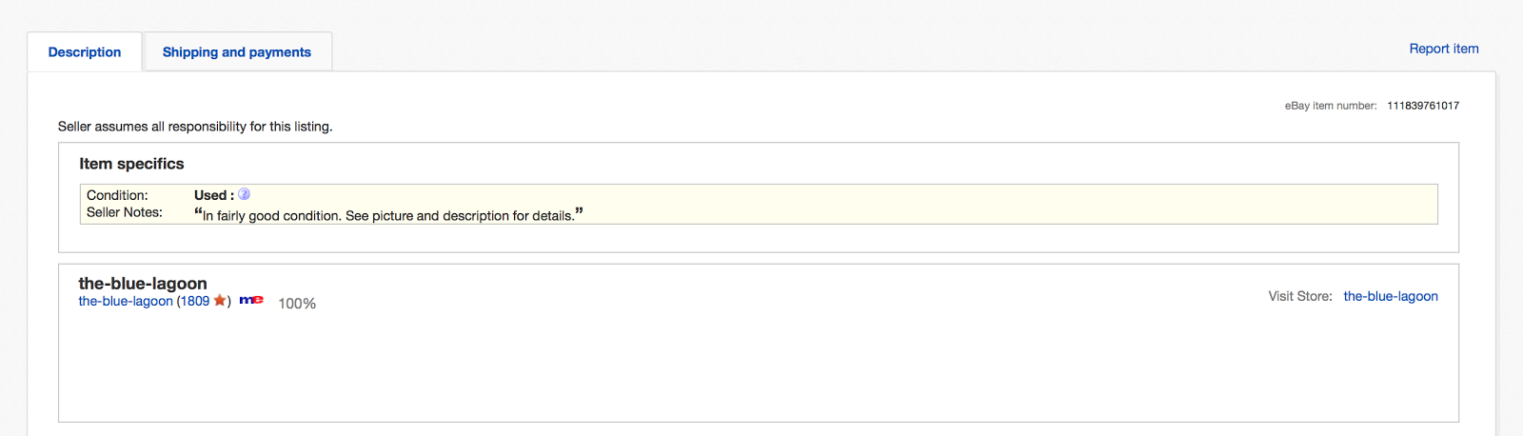
Task: View the 1809 feedback score
Action: 195,301
